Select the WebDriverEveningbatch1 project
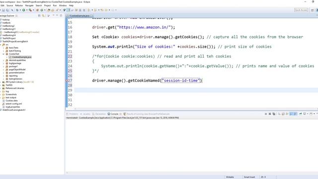Viewport: 318px width, 179px height. (x=14, y=110)
